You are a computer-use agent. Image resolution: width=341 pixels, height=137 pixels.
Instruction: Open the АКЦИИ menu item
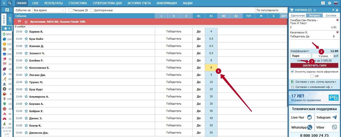(188, 3)
